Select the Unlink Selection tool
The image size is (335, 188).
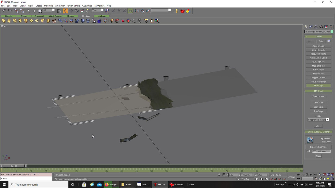pos(22,11)
